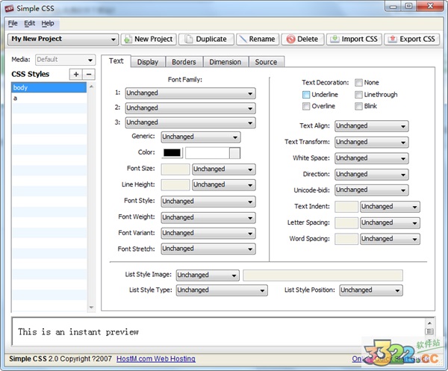This screenshot has height=371, width=448.
Task: Expand the Font Weight dropdown
Action: coord(207,217)
